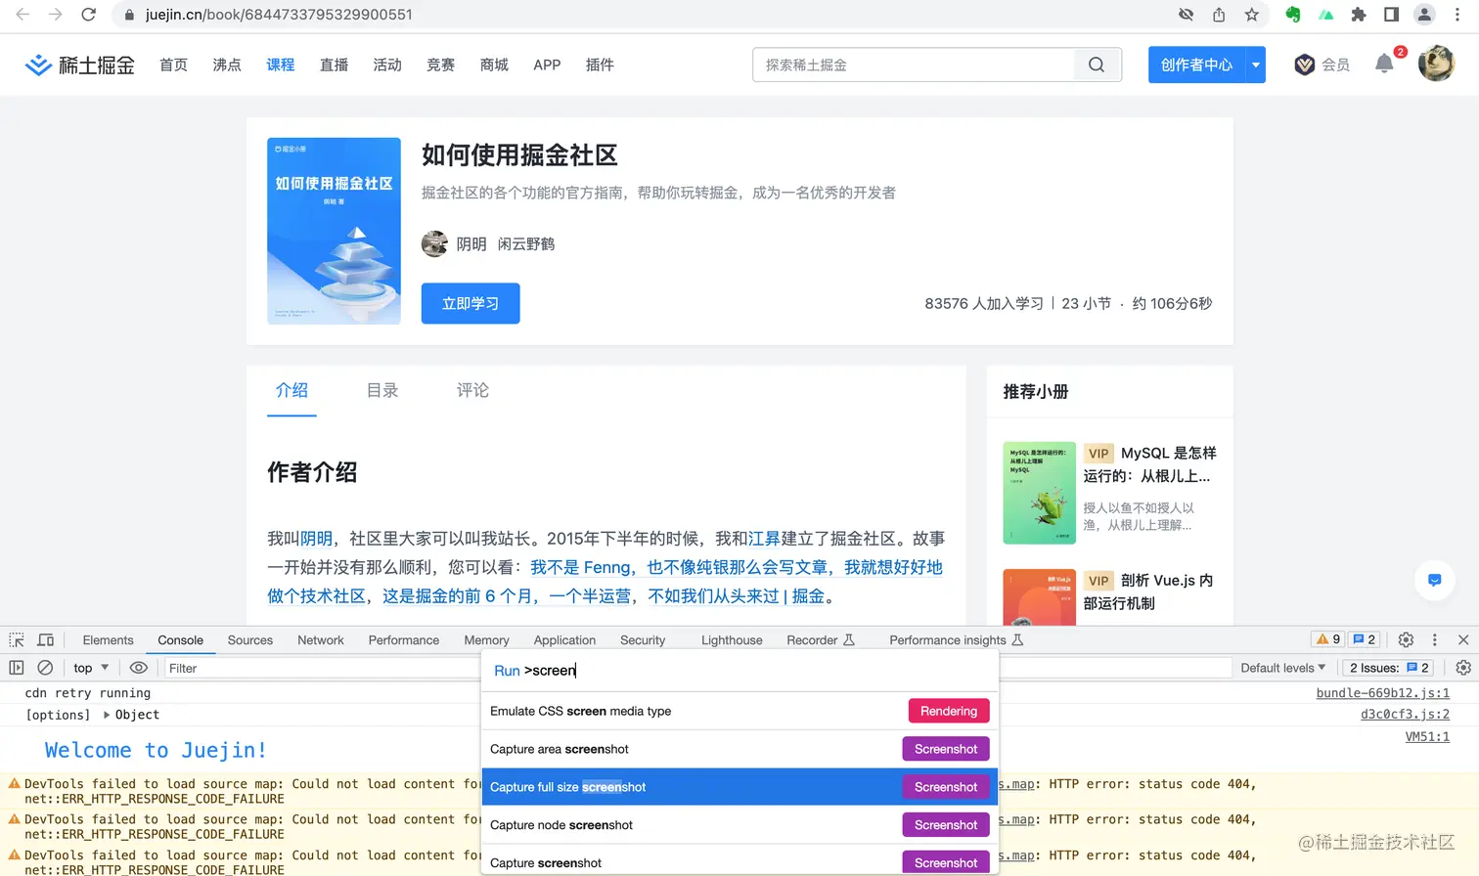The image size is (1479, 876).
Task: Select the 评论 tab
Action: pyautogui.click(x=472, y=390)
